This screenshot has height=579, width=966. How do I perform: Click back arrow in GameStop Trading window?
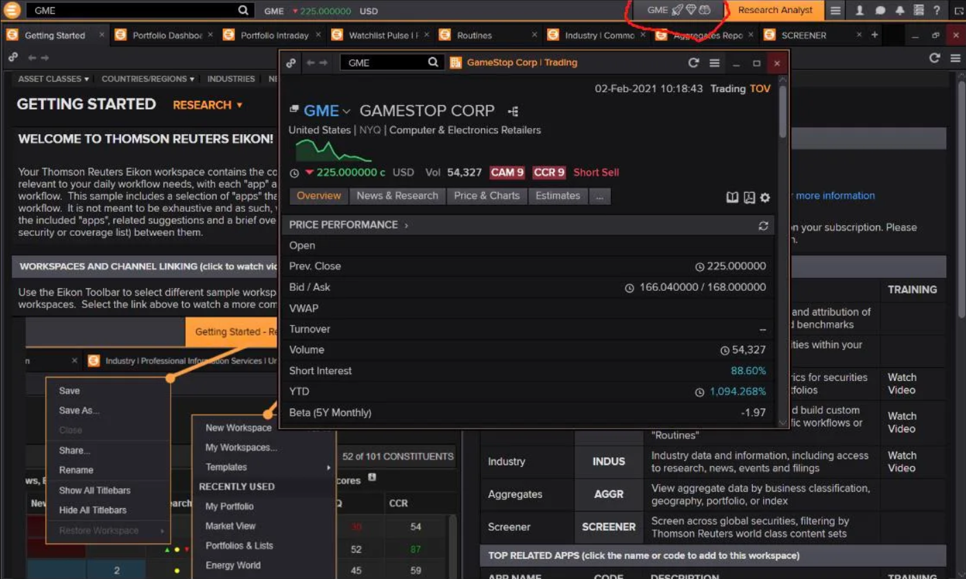click(x=310, y=63)
